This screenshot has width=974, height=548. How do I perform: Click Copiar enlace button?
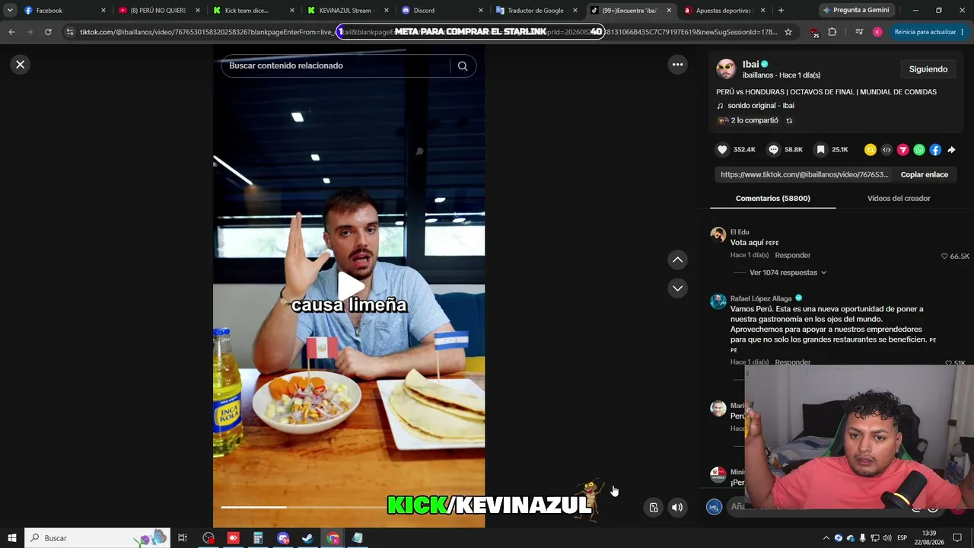click(x=925, y=174)
